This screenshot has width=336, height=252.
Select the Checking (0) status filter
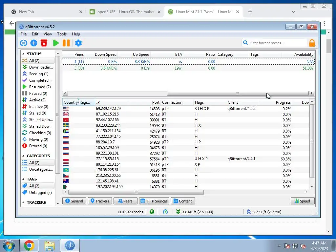pos(38,133)
